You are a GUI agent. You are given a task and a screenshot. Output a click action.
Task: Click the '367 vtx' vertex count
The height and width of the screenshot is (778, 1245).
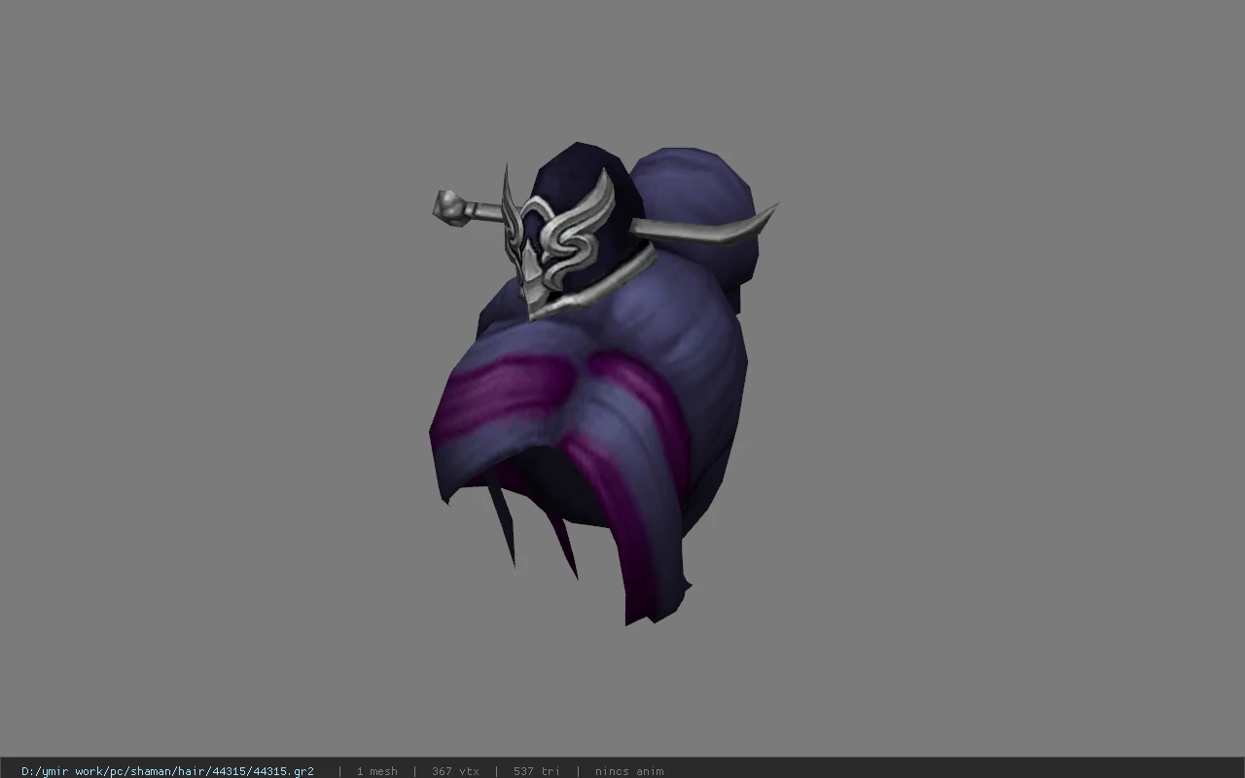[x=455, y=771]
